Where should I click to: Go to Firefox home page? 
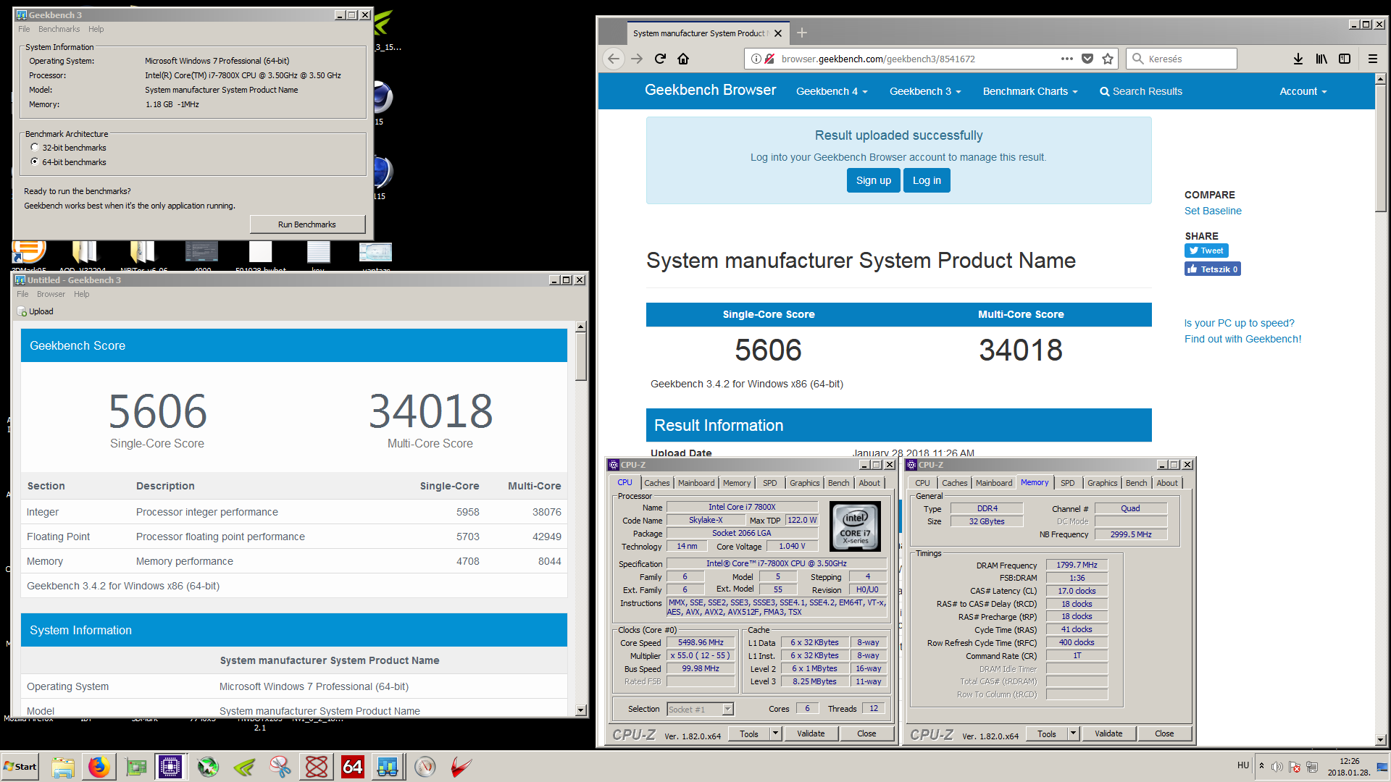[x=683, y=59]
